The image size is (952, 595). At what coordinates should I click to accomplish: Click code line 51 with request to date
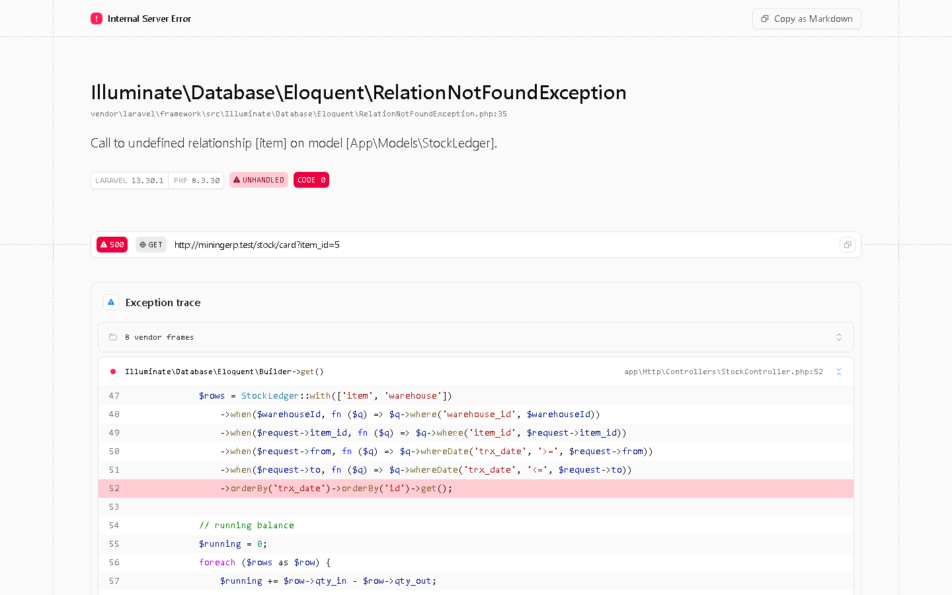click(476, 470)
